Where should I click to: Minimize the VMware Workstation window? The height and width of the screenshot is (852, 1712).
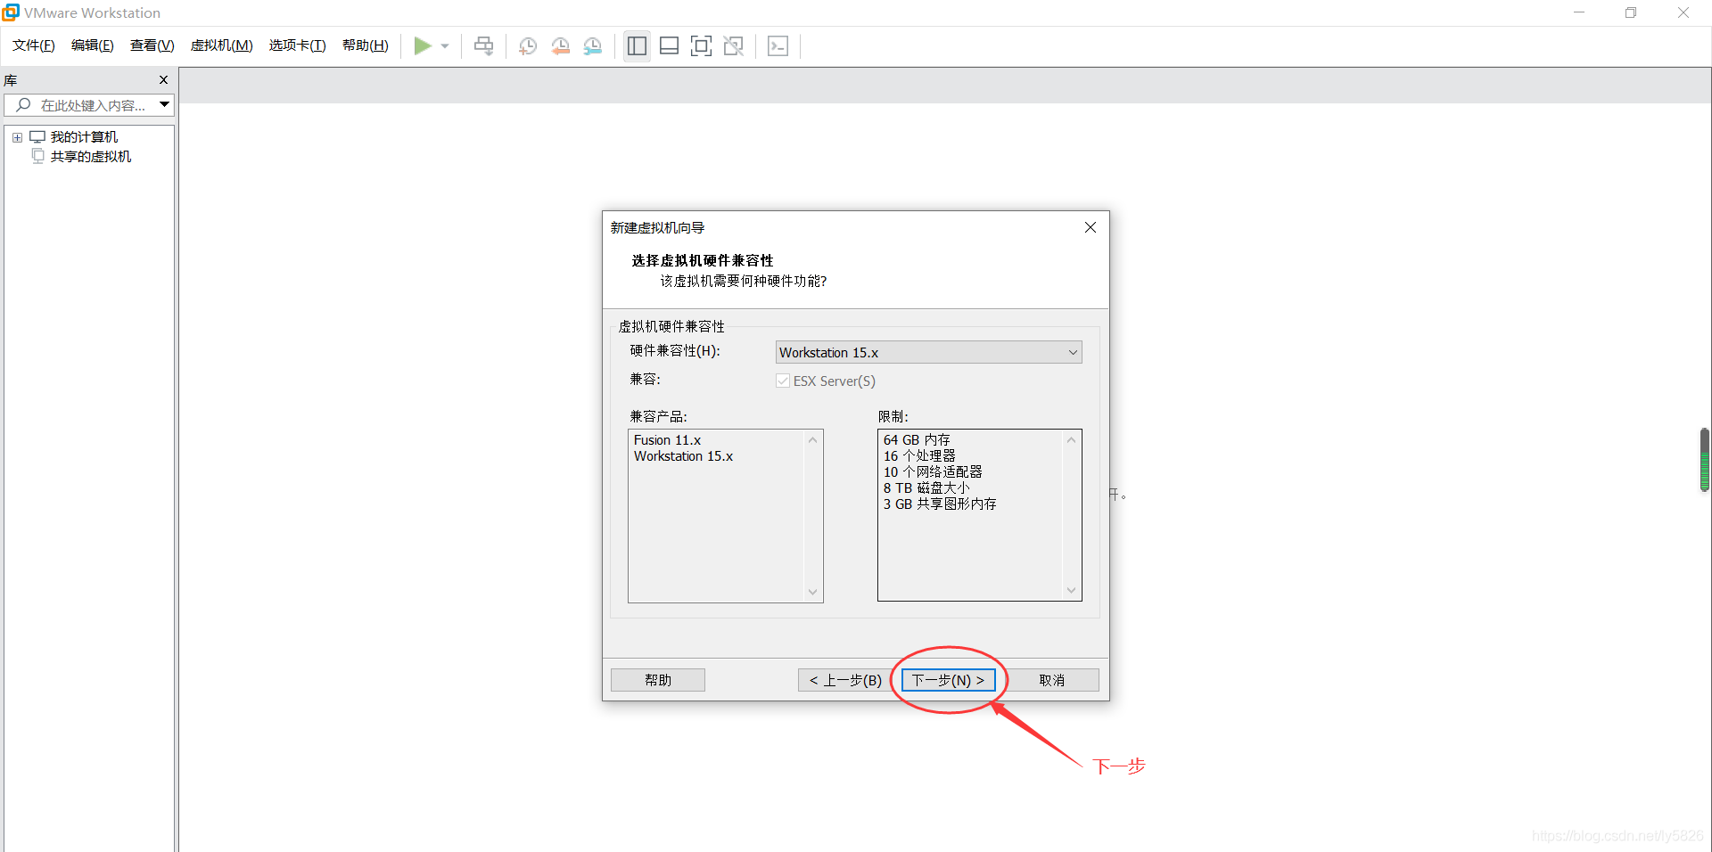click(x=1579, y=12)
